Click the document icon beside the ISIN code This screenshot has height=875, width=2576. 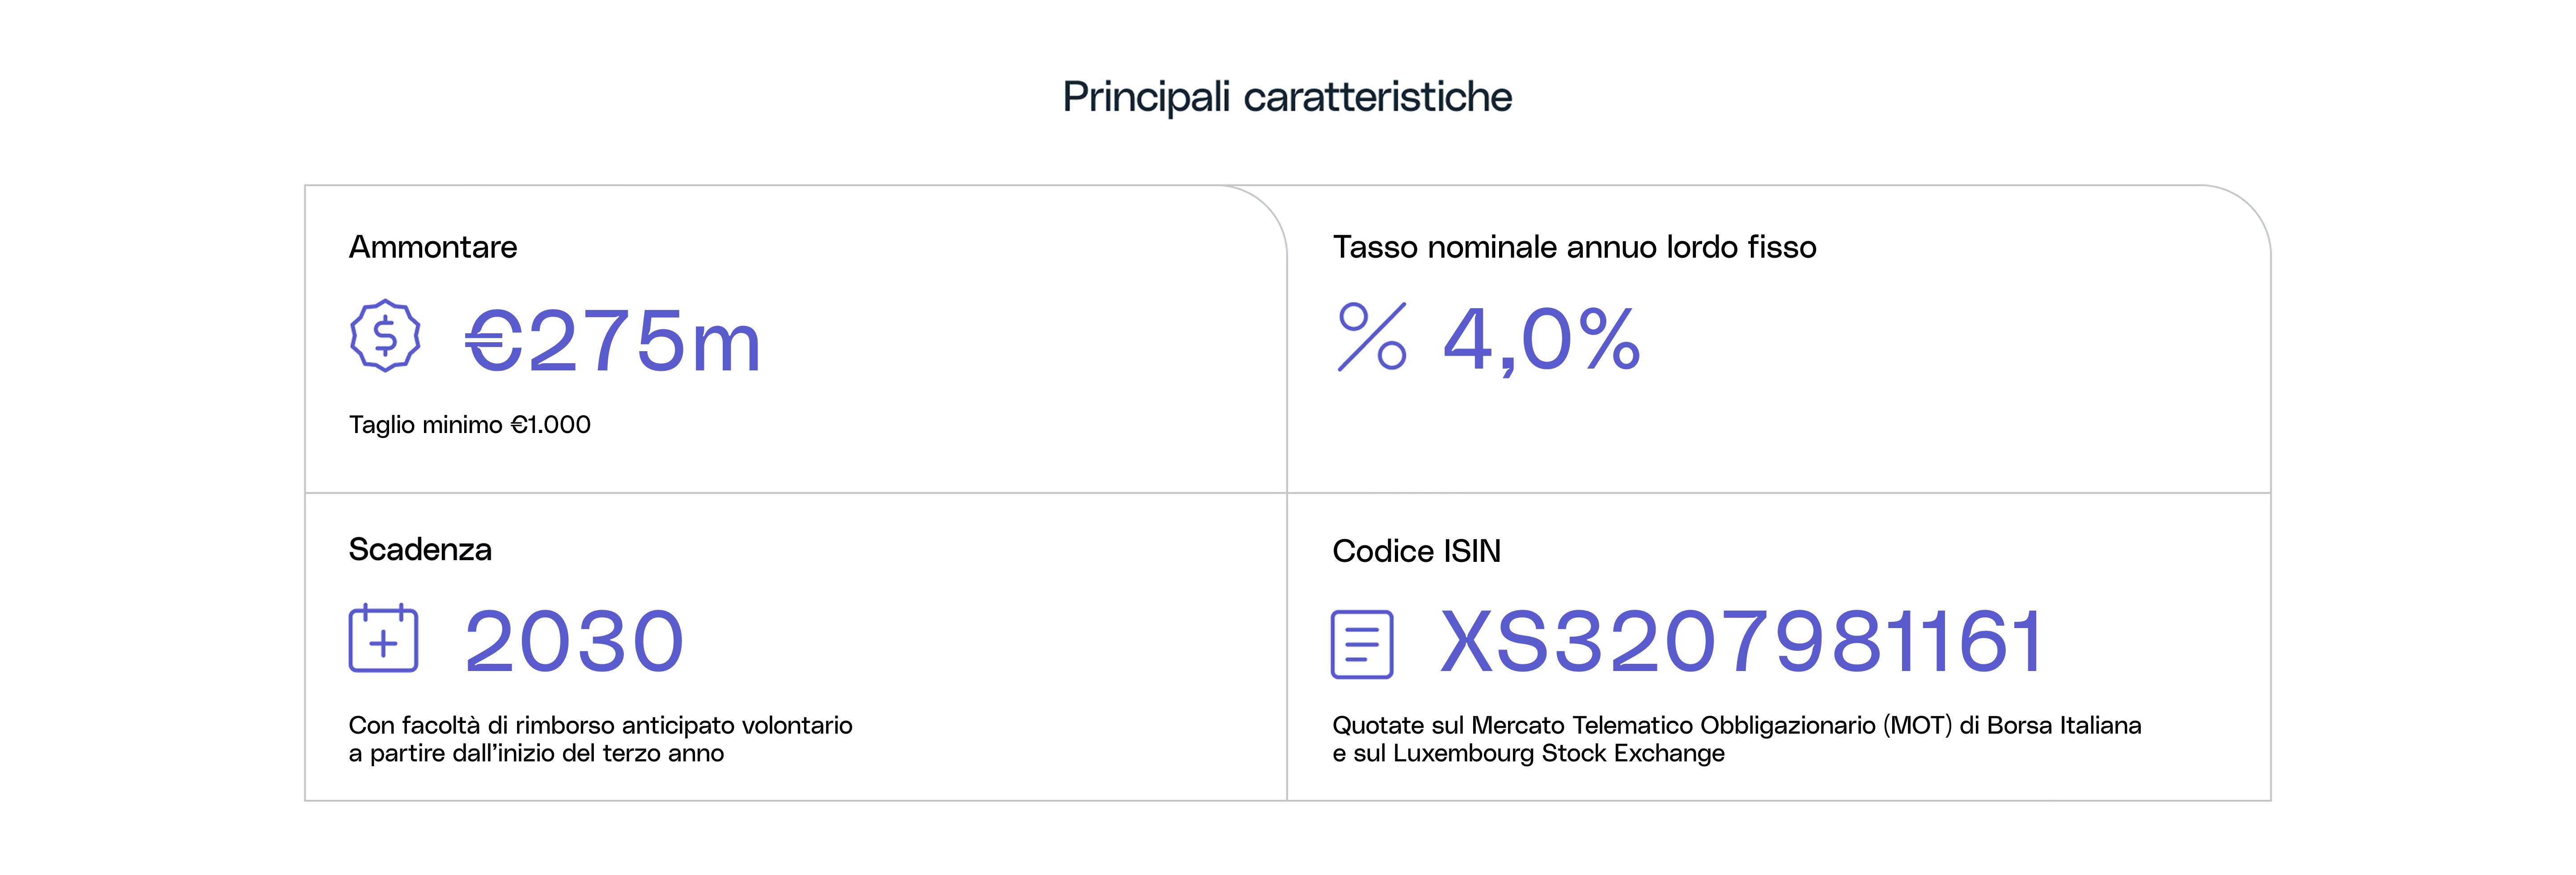click(1362, 644)
